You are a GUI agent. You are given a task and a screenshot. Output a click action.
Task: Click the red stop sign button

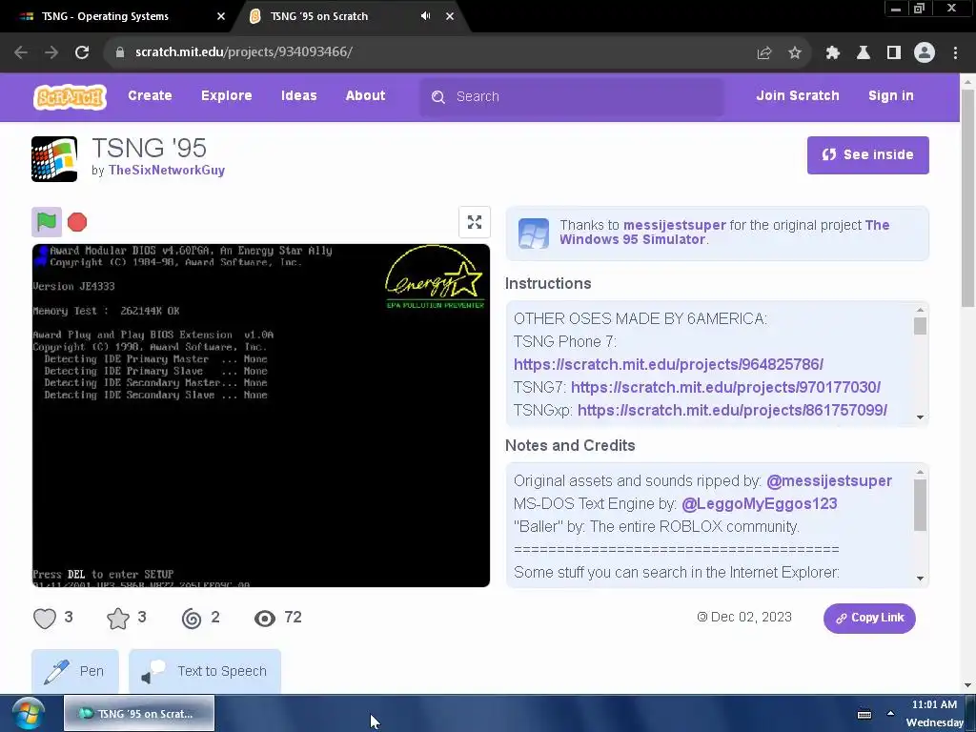pos(77,222)
